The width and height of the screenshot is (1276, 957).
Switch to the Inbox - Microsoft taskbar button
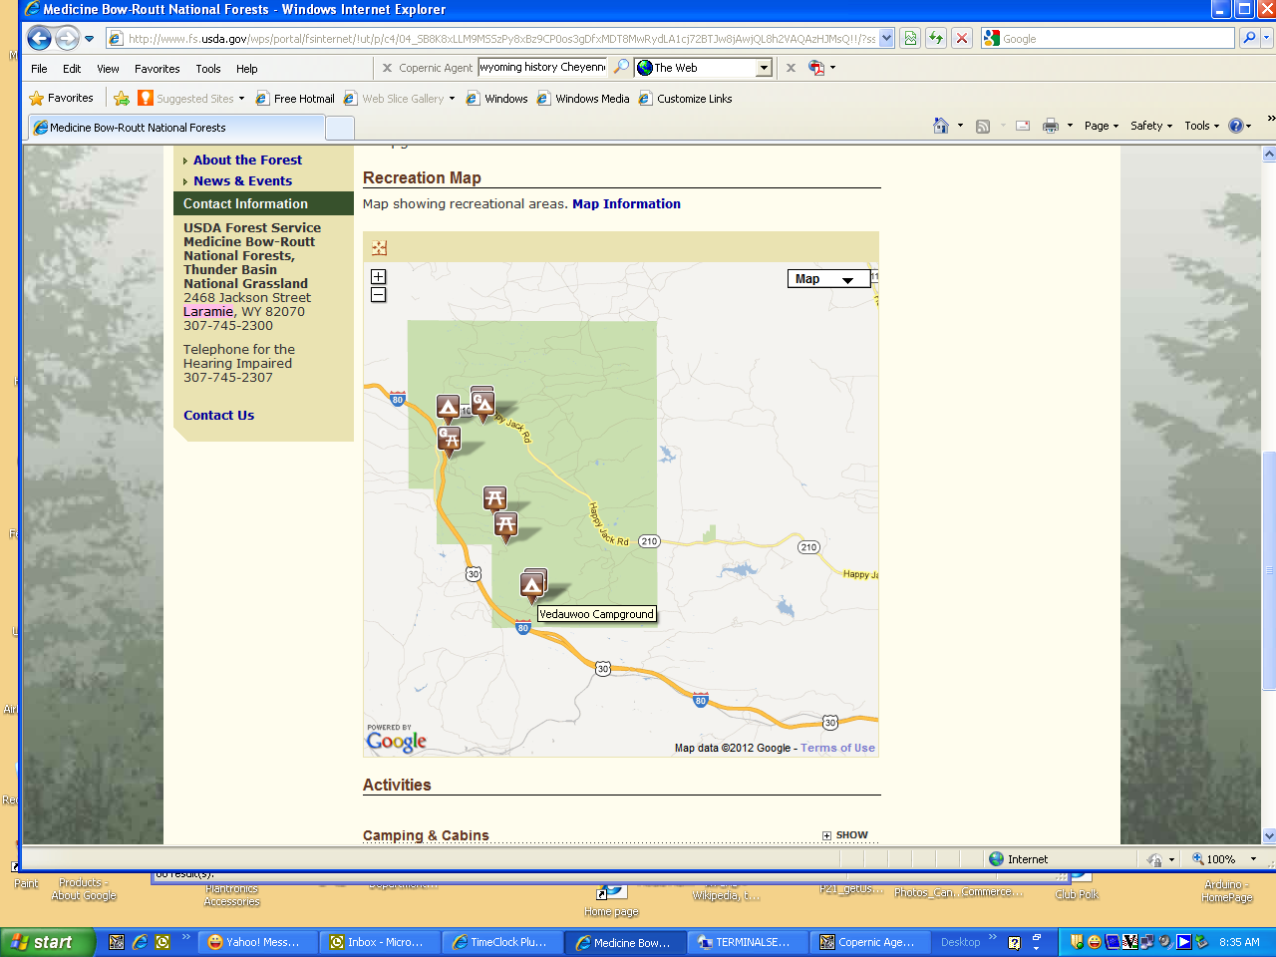point(380,942)
